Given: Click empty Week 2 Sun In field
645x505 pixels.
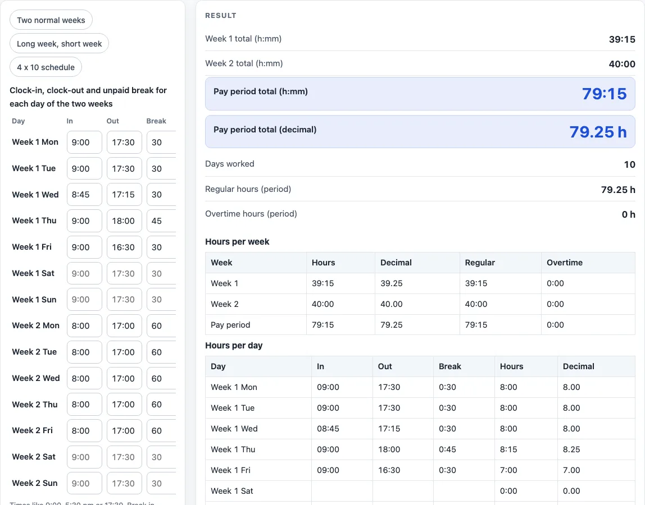Looking at the screenshot, I should [x=84, y=483].
